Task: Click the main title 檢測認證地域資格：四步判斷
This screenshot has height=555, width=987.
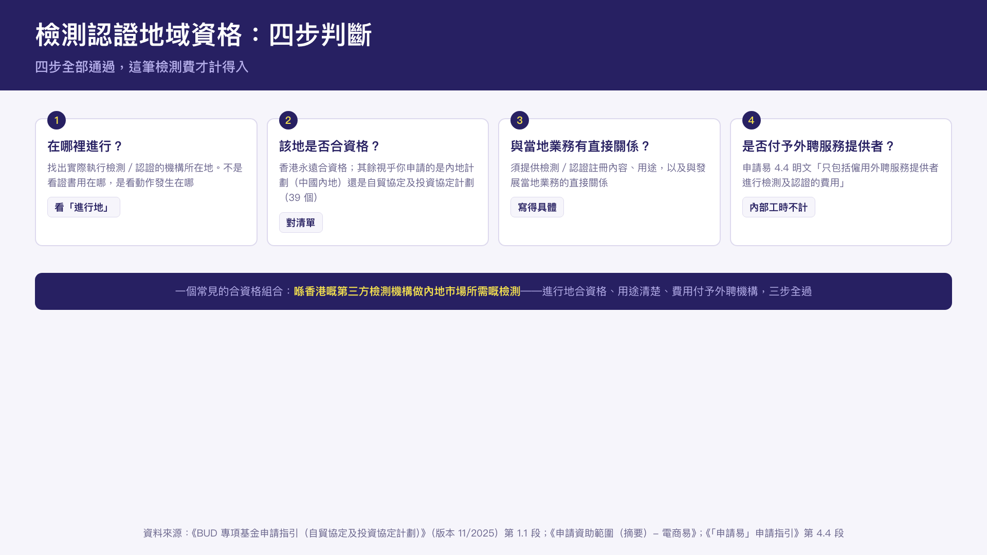Action: [x=204, y=35]
